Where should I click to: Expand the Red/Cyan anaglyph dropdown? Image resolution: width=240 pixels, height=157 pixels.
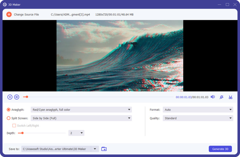point(81,110)
